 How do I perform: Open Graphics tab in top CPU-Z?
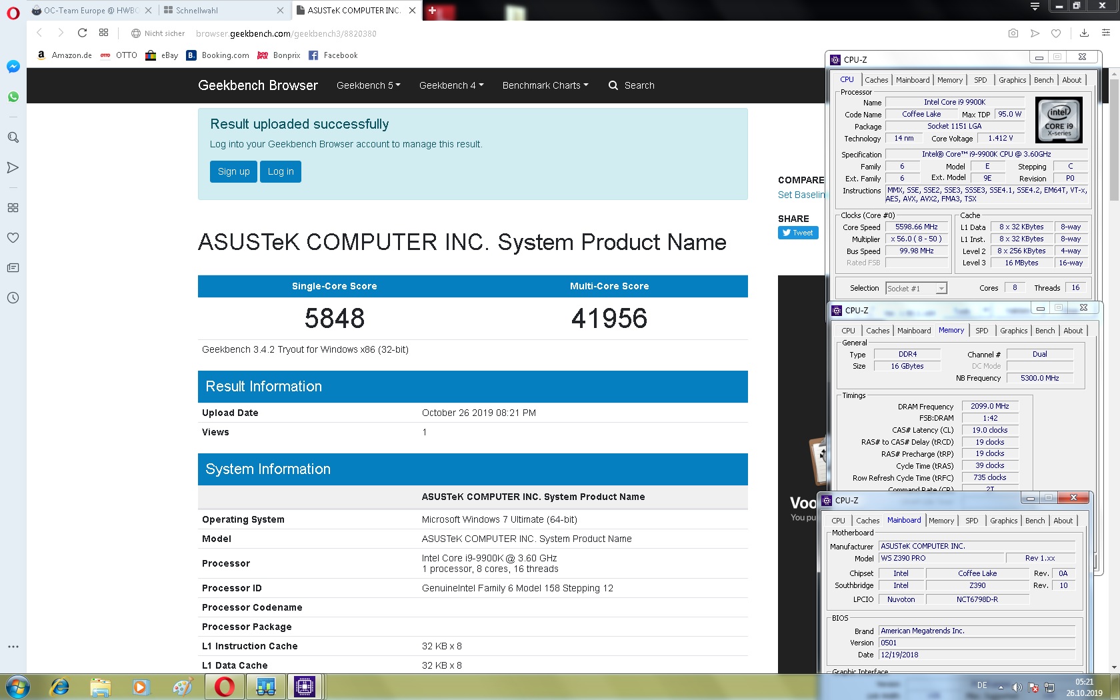[x=1012, y=80]
